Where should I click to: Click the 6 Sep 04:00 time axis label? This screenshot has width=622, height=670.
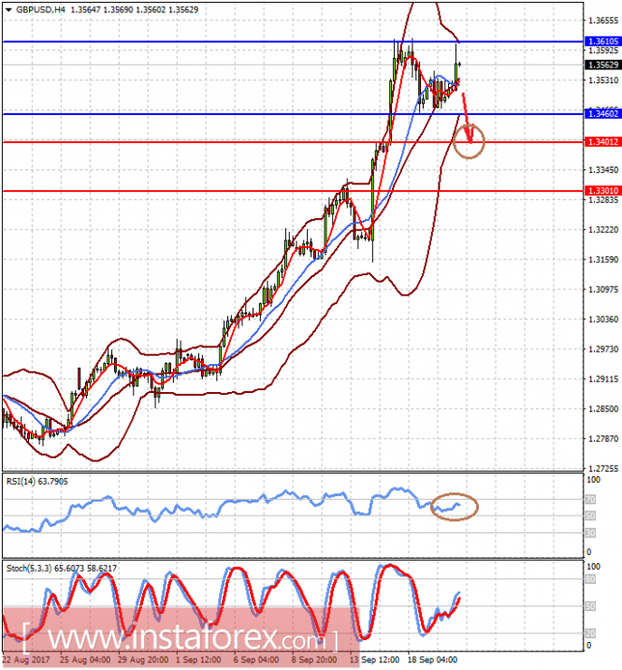coord(256,660)
